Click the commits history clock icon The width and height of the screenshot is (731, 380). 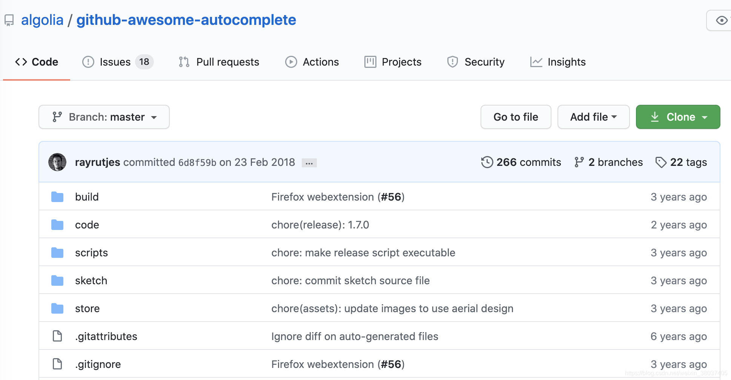(x=487, y=162)
